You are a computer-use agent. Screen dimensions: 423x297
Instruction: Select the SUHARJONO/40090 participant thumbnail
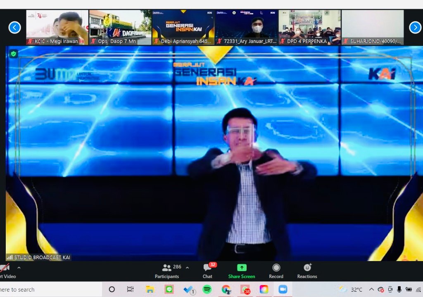point(373,27)
